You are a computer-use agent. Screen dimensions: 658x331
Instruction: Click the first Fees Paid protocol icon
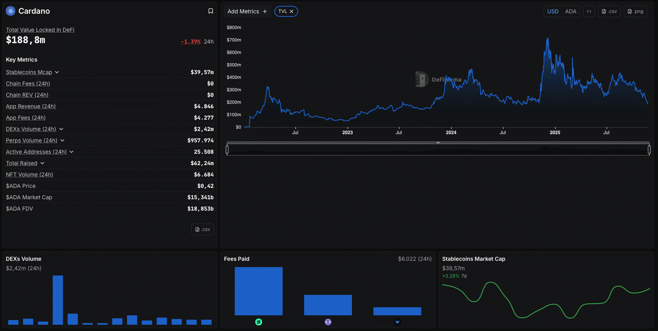pyautogui.click(x=259, y=322)
